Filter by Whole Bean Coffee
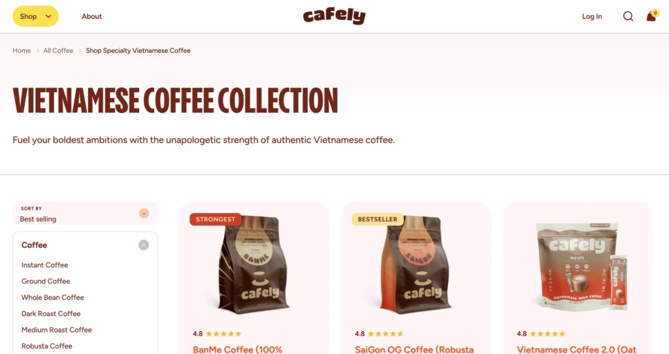Image resolution: width=669 pixels, height=354 pixels. coord(52,297)
